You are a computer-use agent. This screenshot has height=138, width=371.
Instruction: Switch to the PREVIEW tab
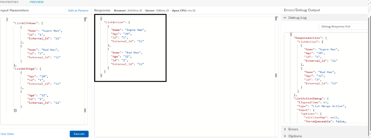click(x=37, y=2)
